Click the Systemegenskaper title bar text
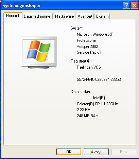139x159 pixels. click(21, 5)
